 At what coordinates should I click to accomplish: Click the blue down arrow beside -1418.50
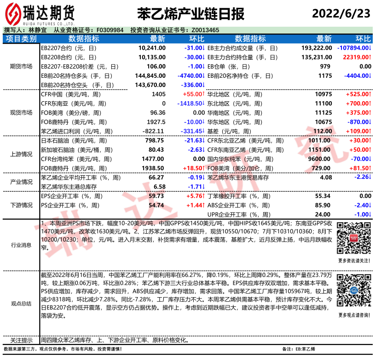pyautogui.click(x=203, y=103)
